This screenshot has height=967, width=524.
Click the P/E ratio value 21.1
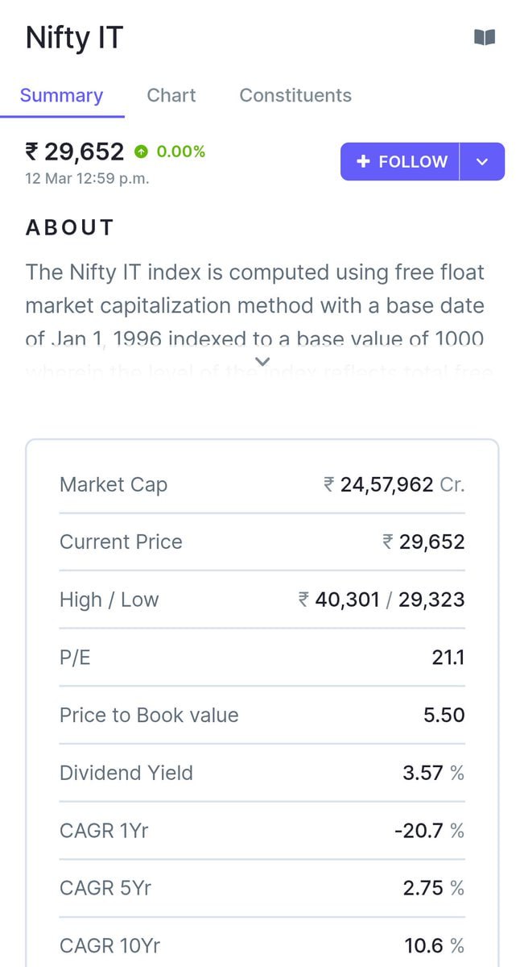449,657
